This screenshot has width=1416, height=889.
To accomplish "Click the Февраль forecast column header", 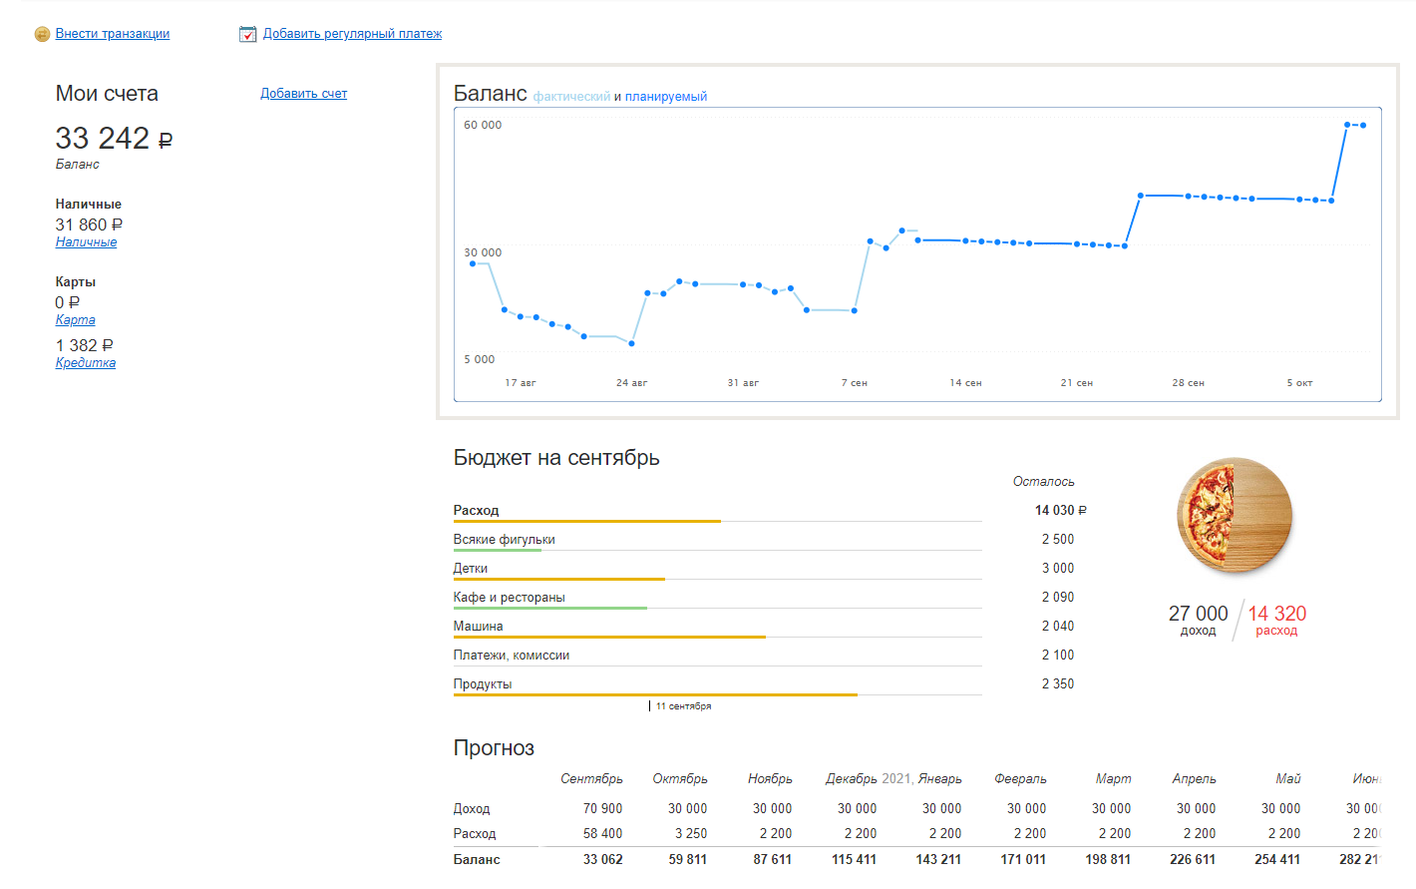I will click(x=1020, y=779).
